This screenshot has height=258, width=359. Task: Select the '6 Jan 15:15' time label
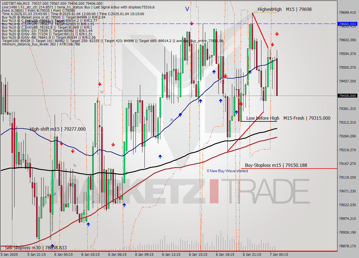coord(198,255)
